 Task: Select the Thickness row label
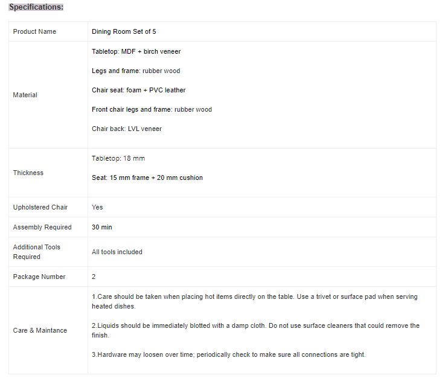tap(28, 173)
